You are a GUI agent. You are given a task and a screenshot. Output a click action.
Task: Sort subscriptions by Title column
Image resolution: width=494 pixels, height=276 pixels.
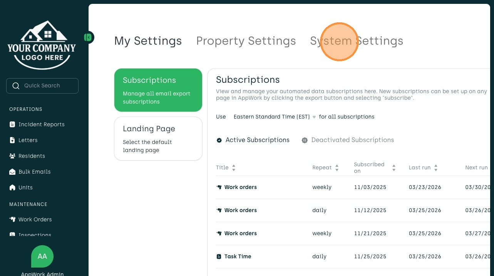233,168
